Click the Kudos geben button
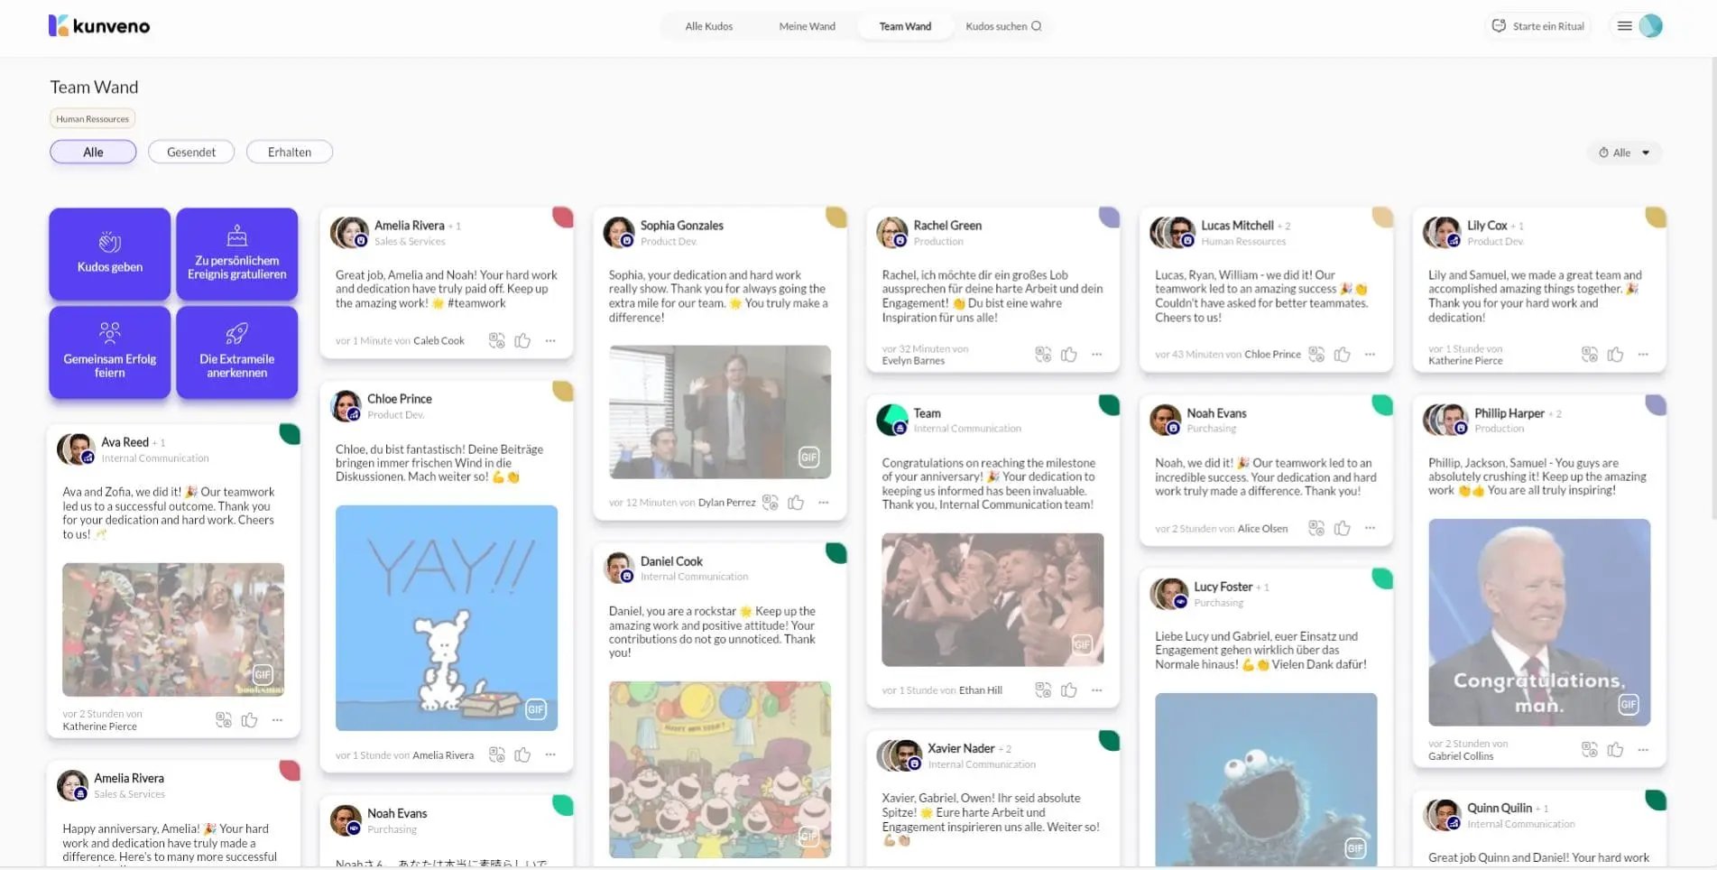Viewport: 1717px width, 870px height. pos(110,254)
